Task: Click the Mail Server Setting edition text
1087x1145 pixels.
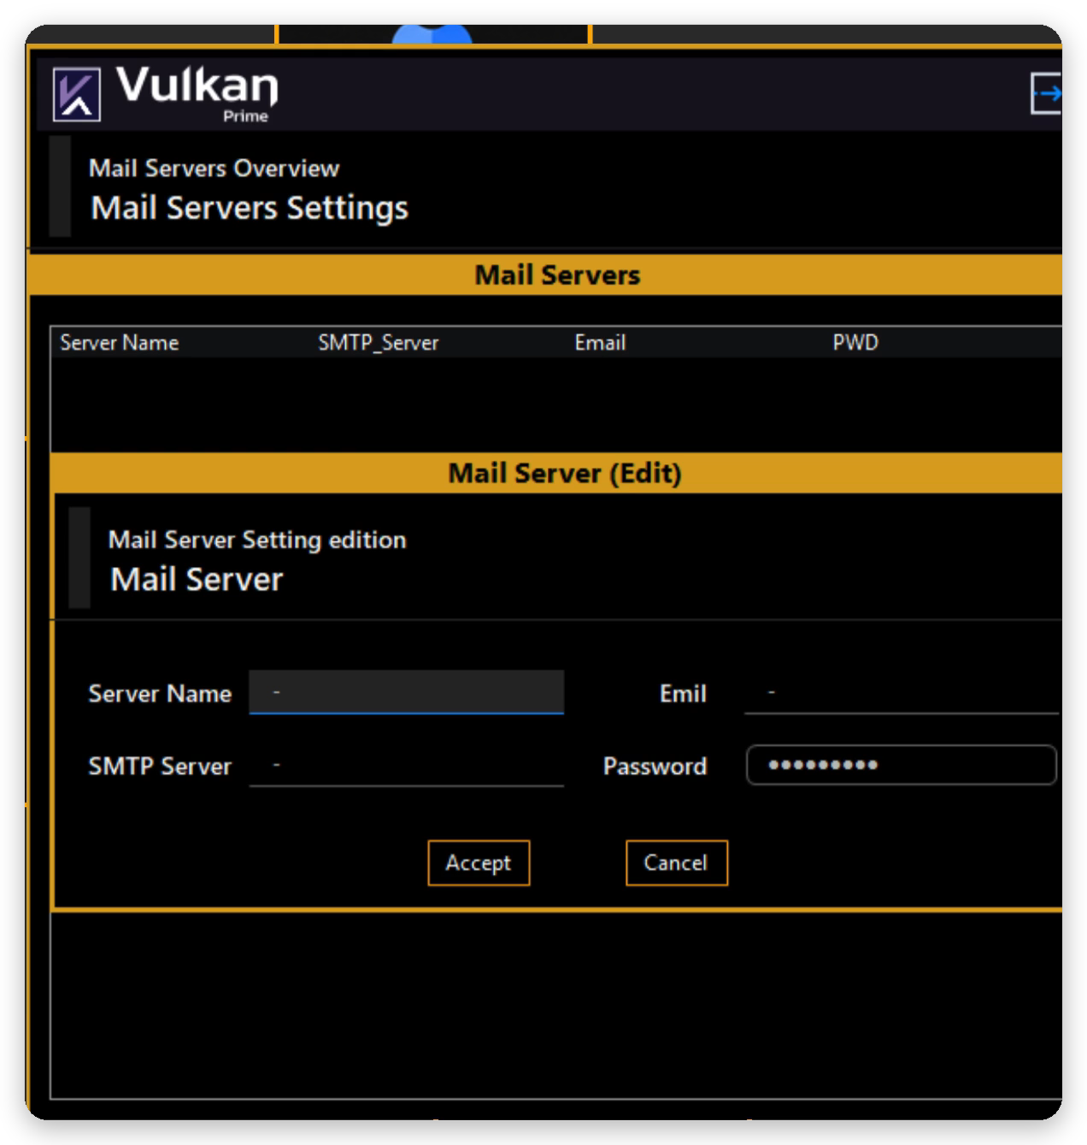Action: pos(257,540)
